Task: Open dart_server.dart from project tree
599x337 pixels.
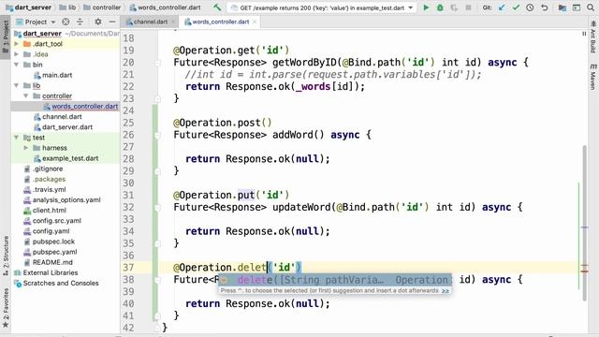Action: coord(67,127)
